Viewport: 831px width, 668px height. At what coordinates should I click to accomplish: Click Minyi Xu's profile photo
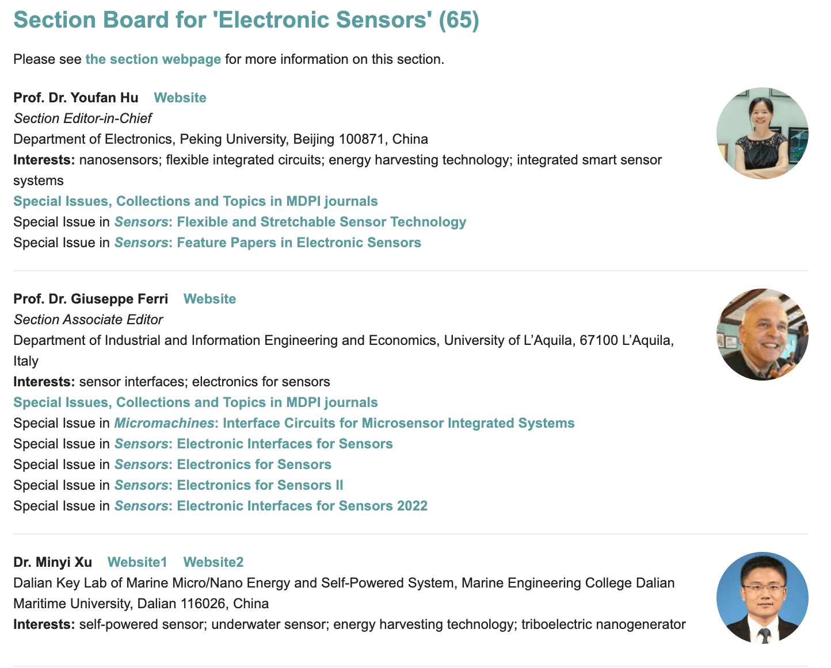pyautogui.click(x=762, y=598)
